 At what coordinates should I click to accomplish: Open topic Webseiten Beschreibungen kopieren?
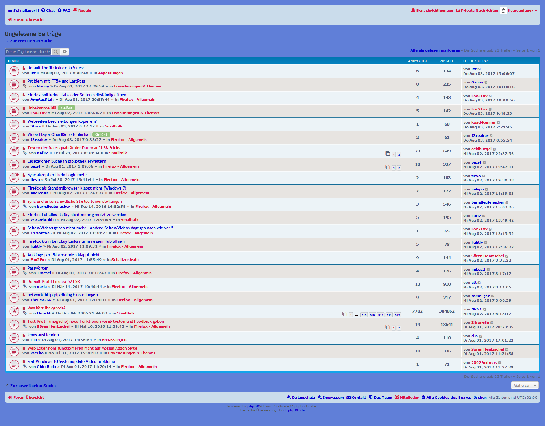tap(62, 121)
